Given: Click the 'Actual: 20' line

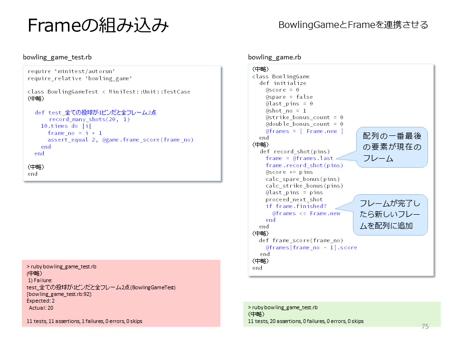Looking at the screenshot, I should click(41, 308).
